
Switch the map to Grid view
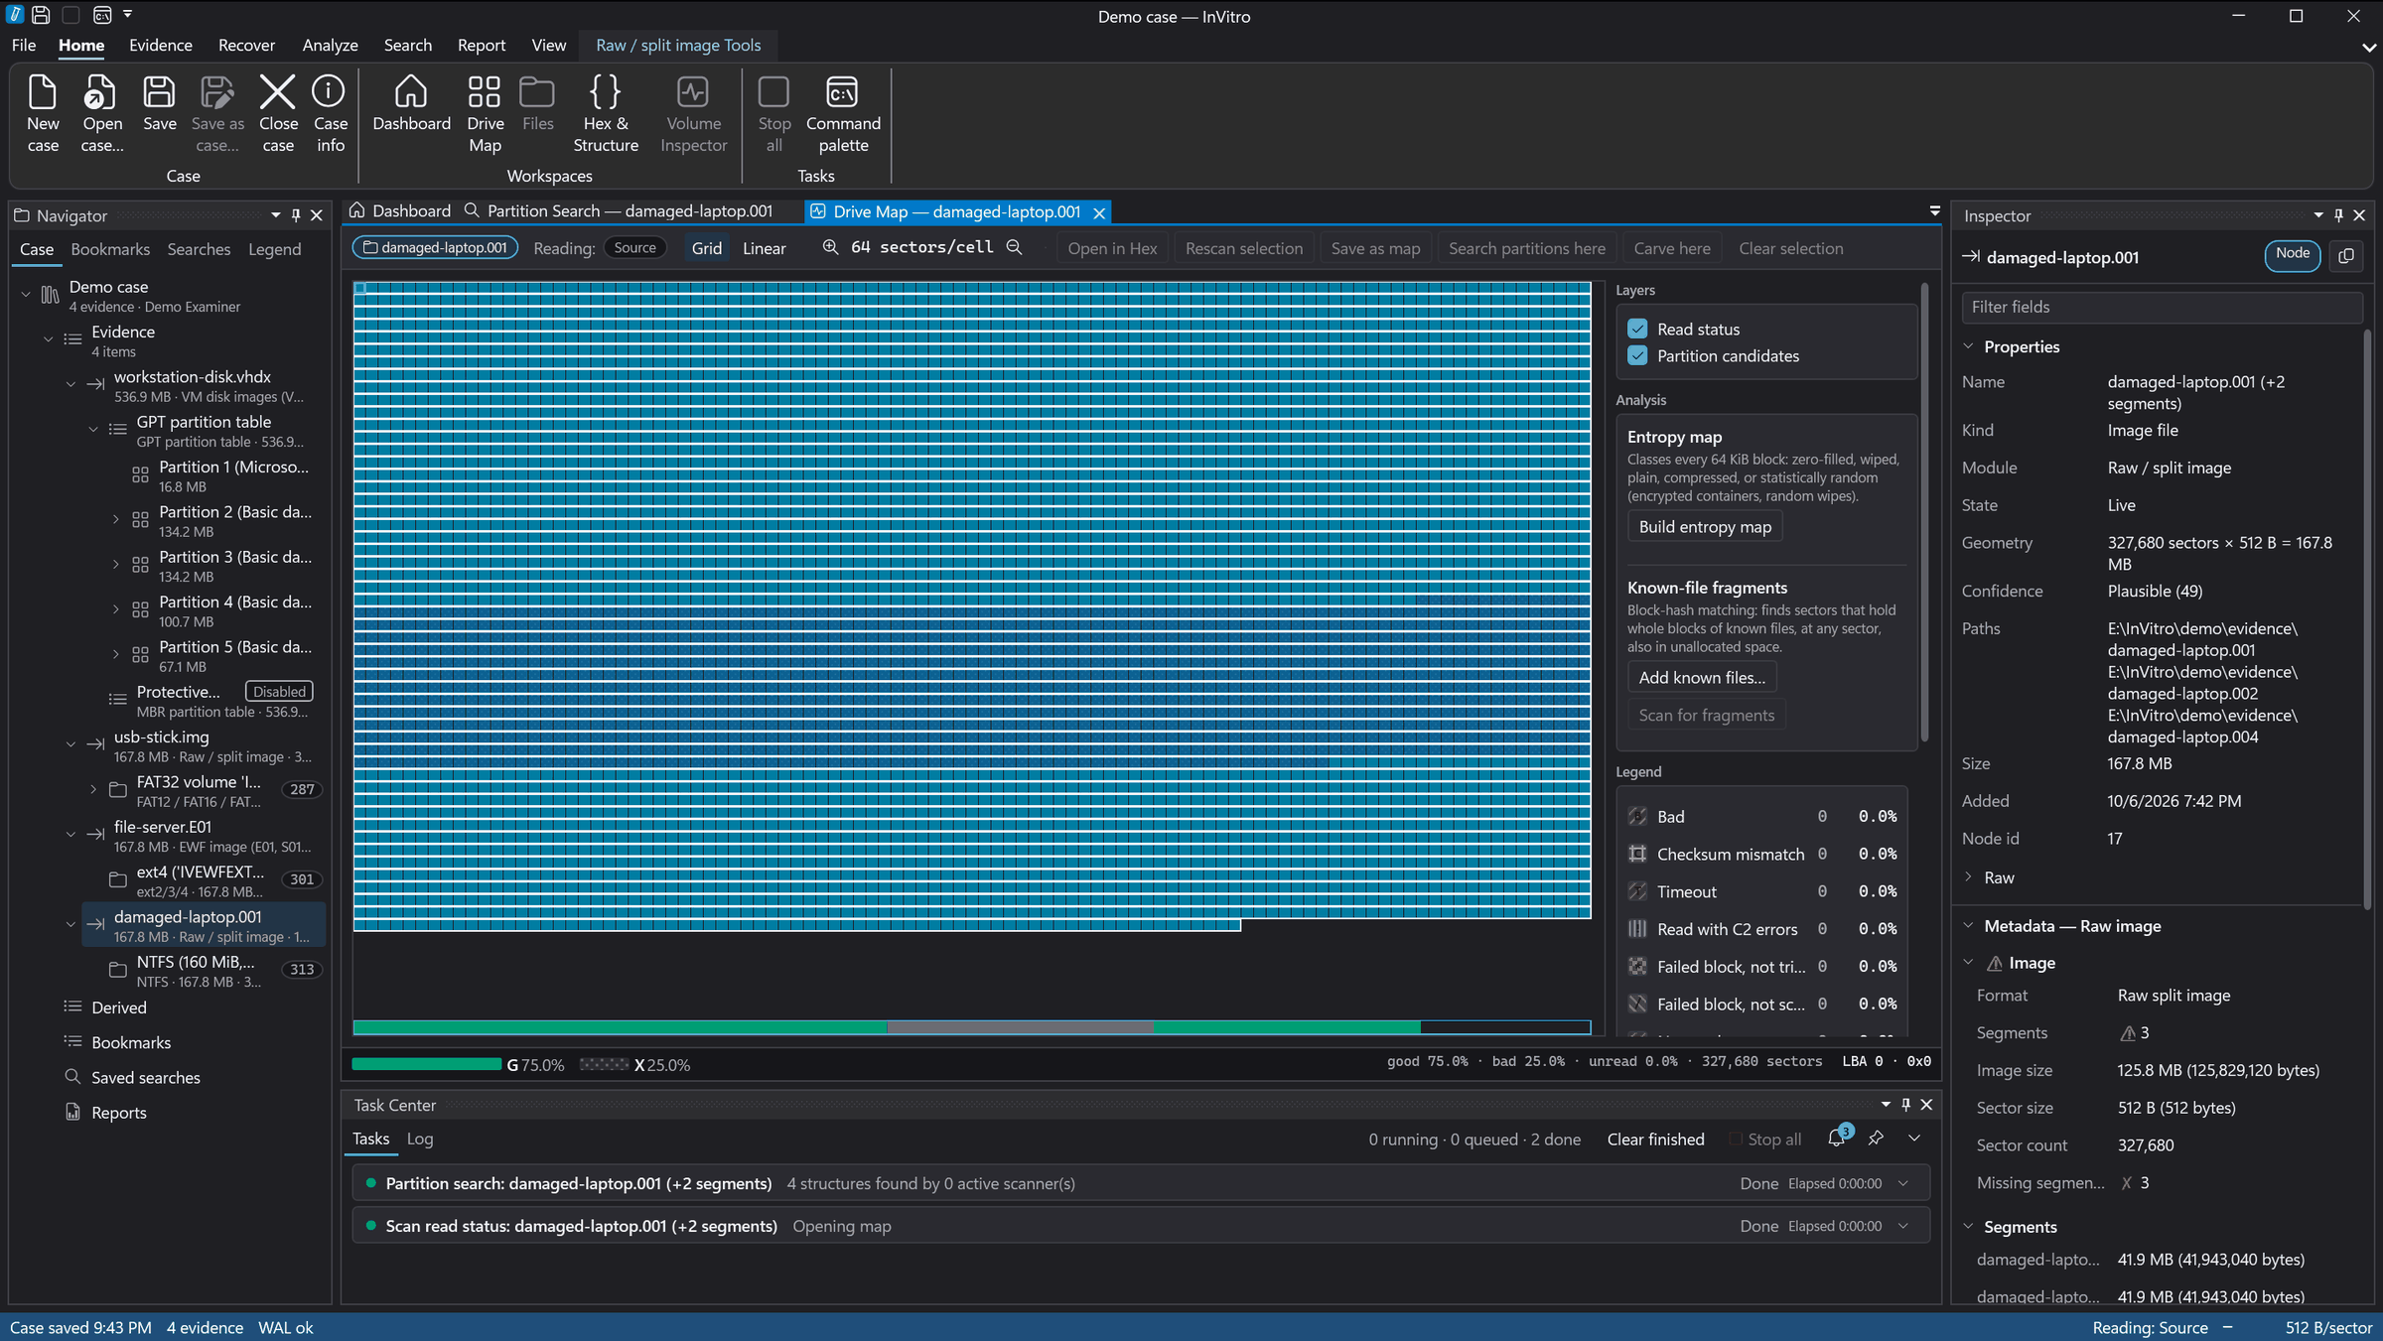pos(706,248)
